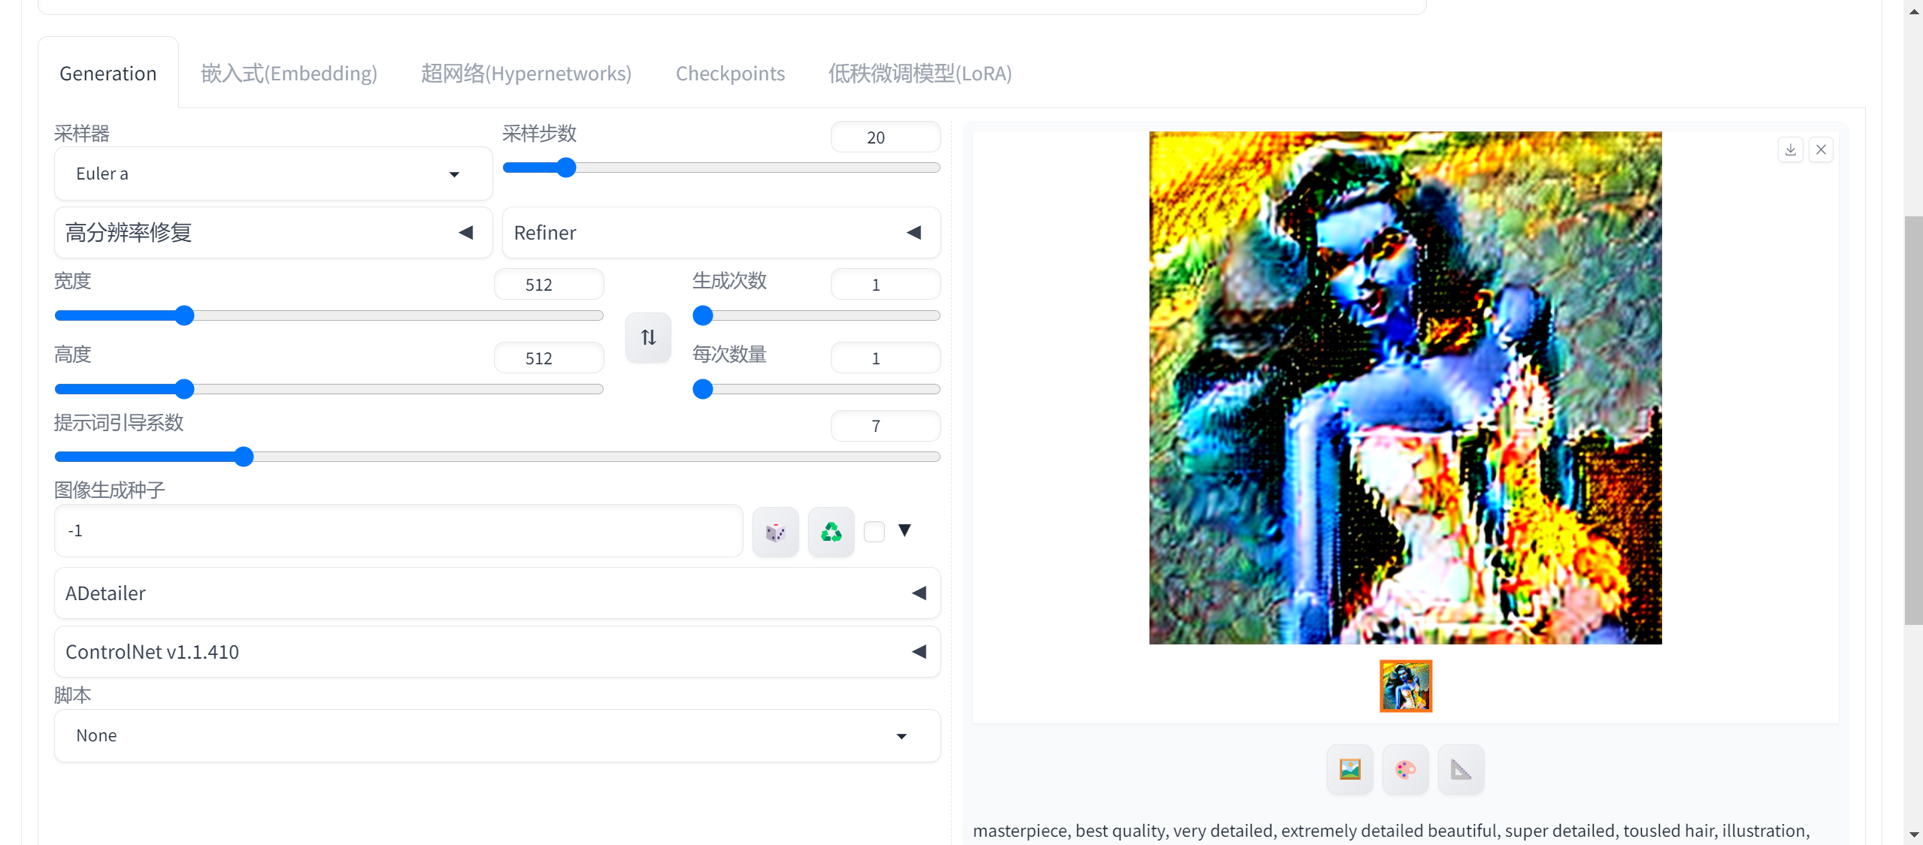
Task: Select the small generated image thumbnail
Action: 1406,686
